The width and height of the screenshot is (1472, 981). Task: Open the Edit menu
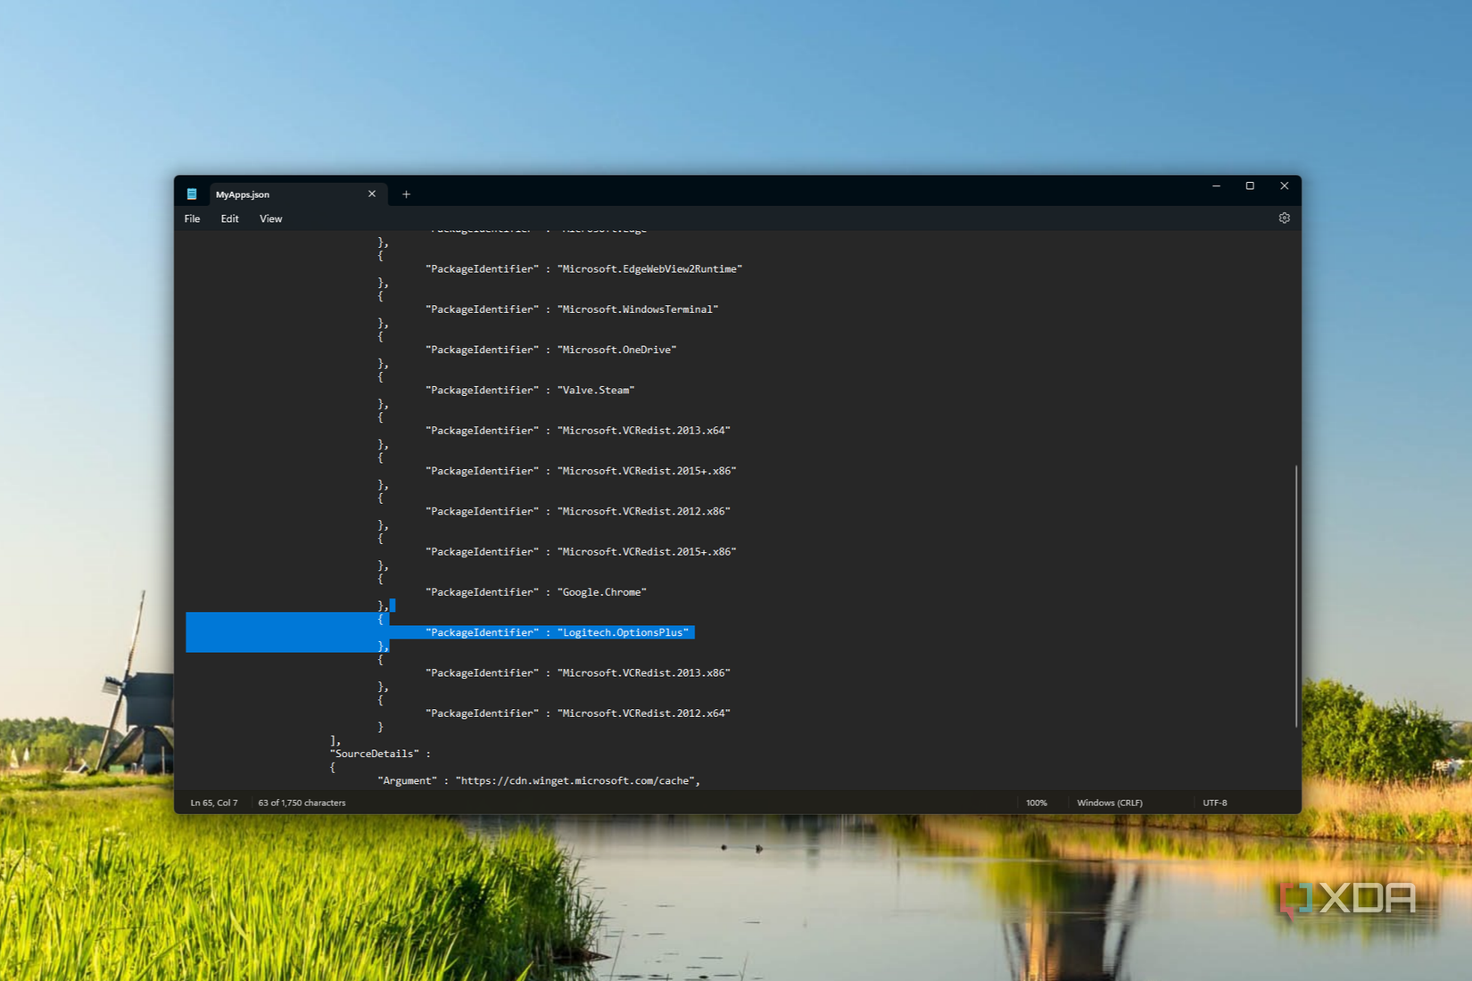click(229, 218)
